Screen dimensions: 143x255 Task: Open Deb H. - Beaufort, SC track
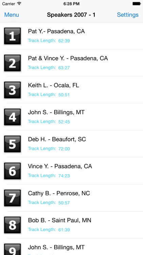point(71,144)
